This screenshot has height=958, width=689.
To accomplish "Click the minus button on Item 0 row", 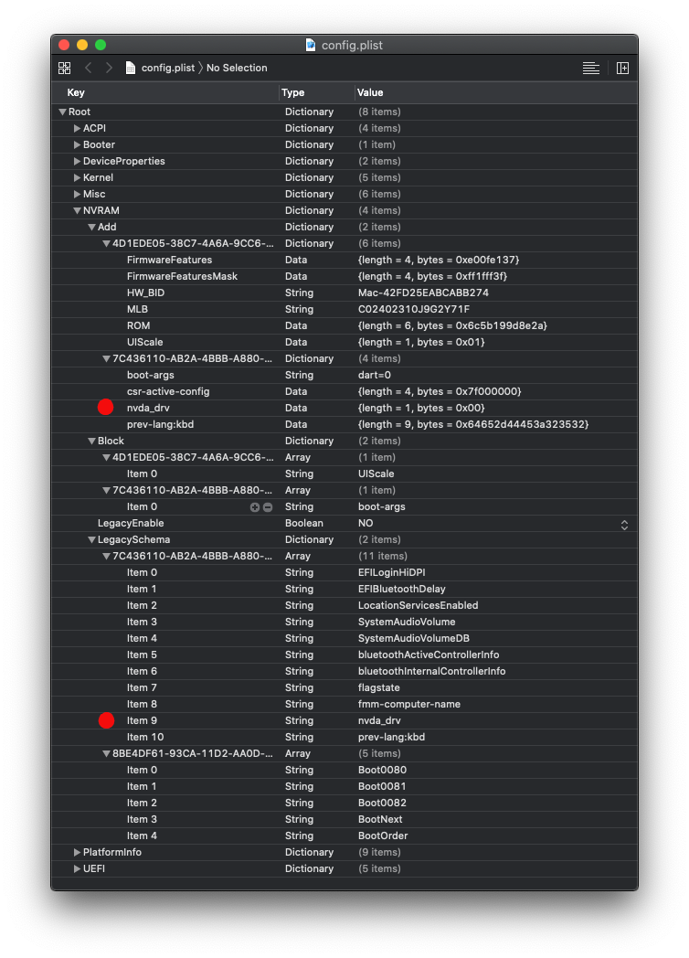I will [x=268, y=506].
